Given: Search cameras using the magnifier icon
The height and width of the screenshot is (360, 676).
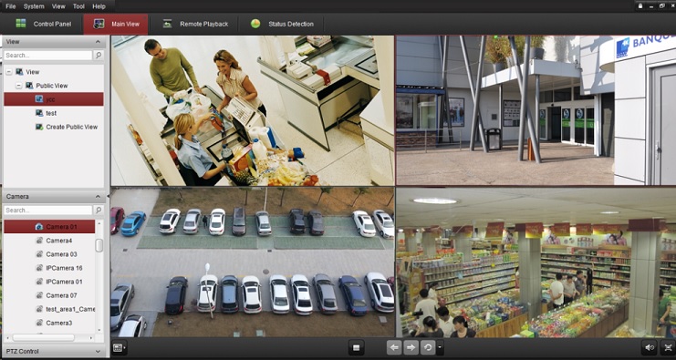Looking at the screenshot, I should pyautogui.click(x=99, y=211).
